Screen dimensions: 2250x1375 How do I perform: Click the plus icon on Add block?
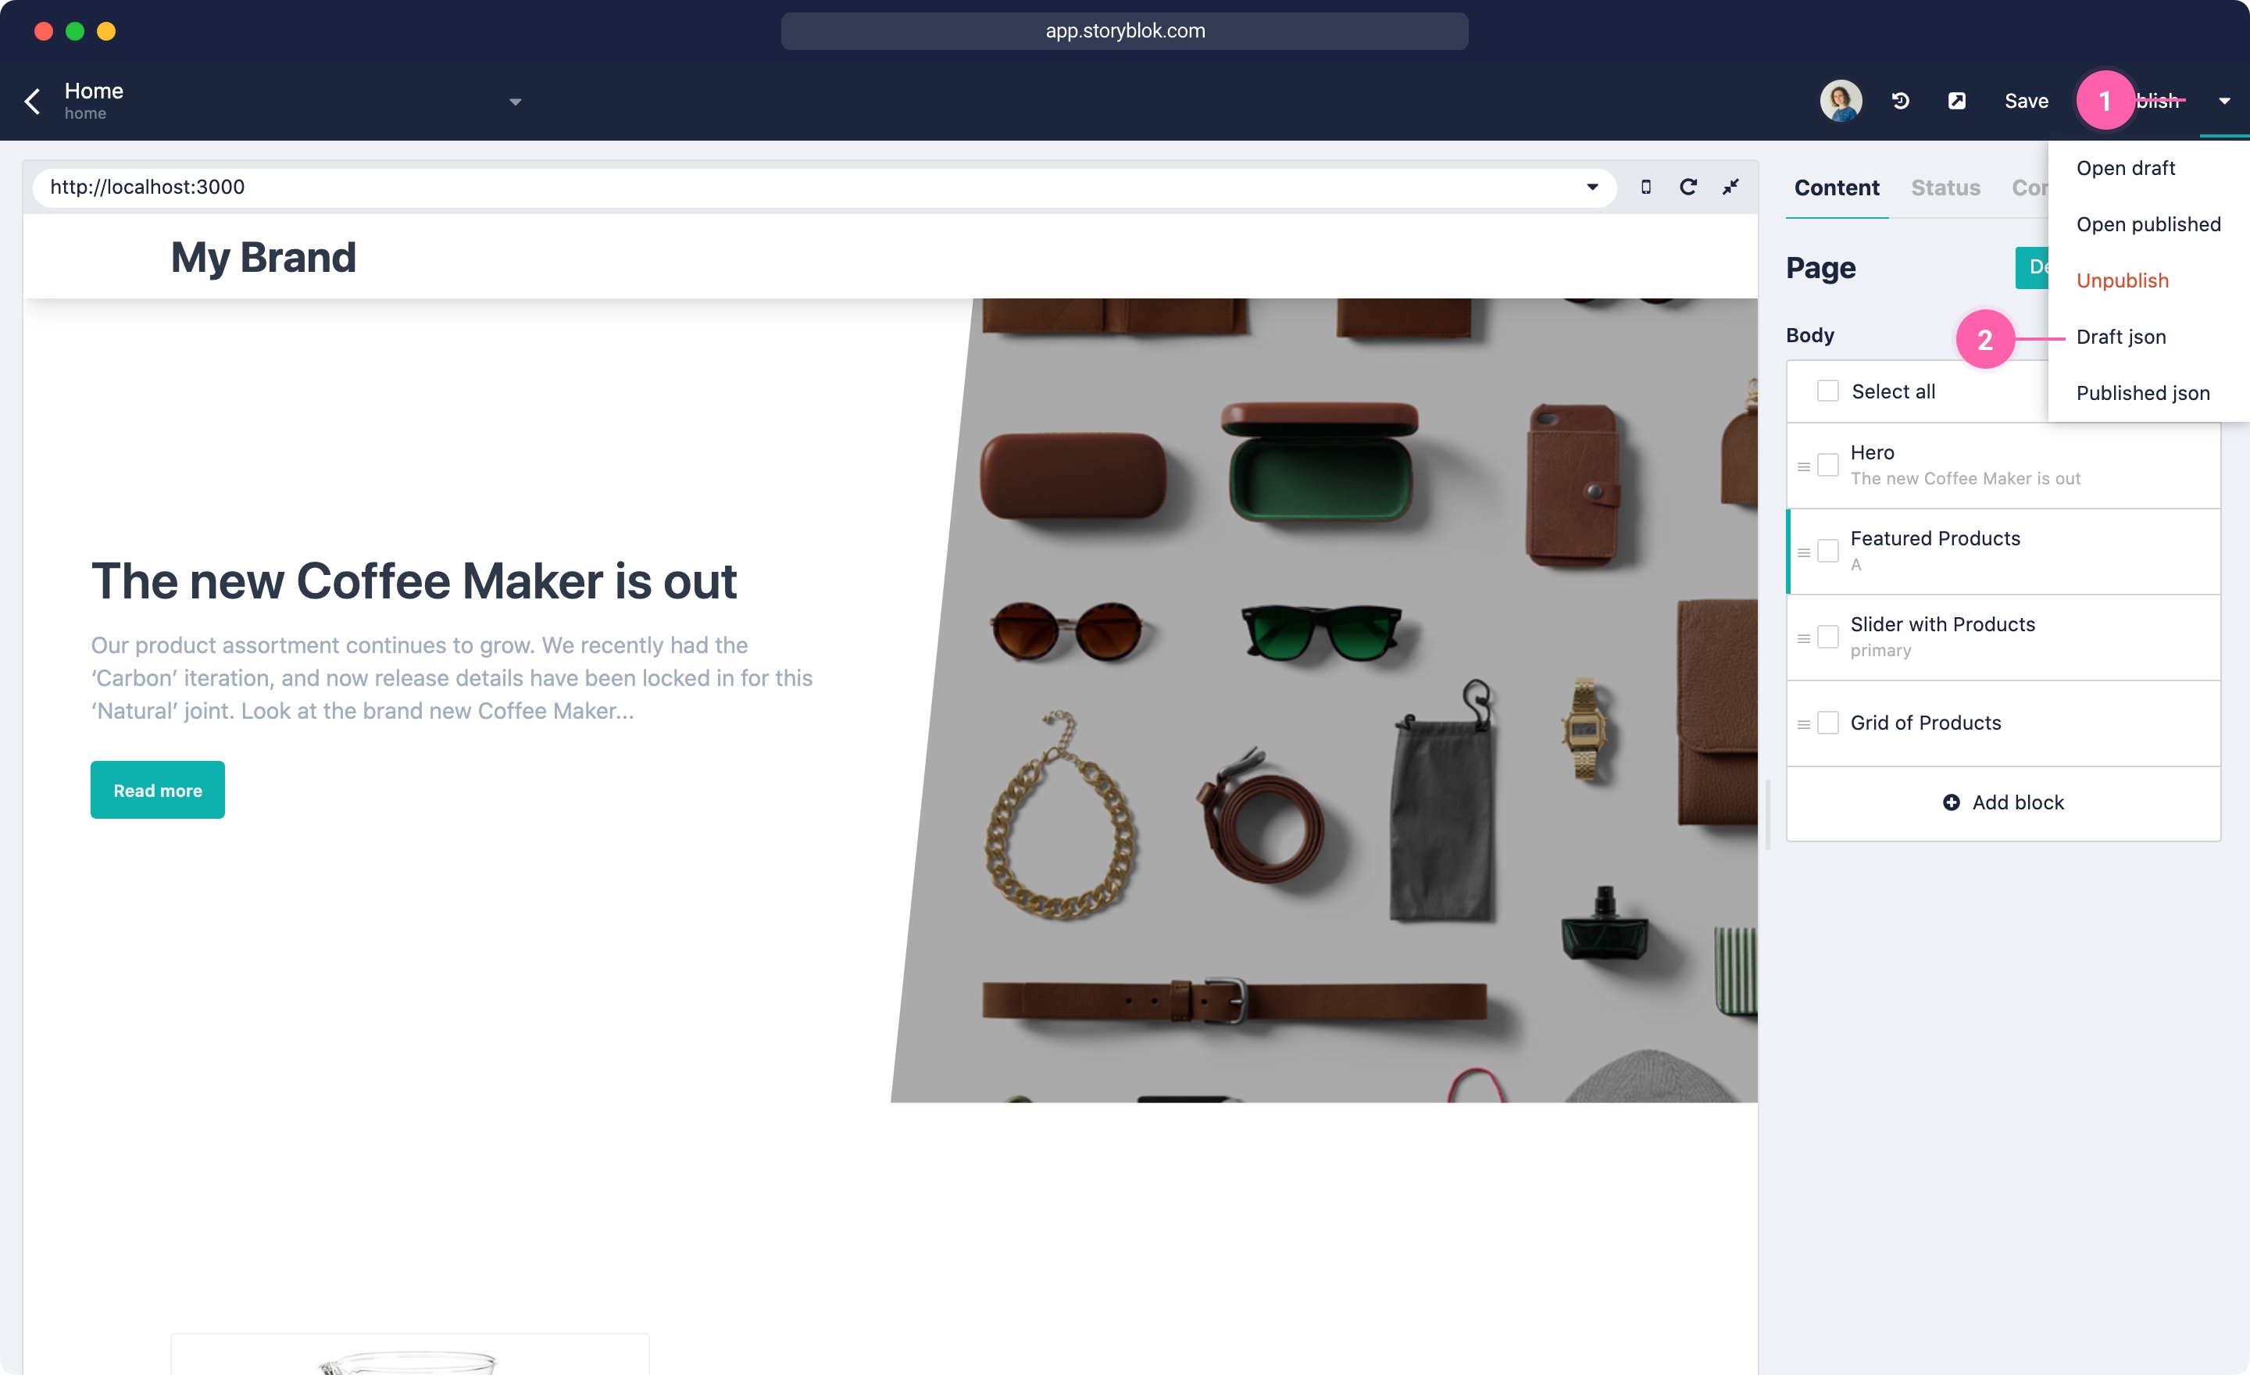tap(1952, 802)
